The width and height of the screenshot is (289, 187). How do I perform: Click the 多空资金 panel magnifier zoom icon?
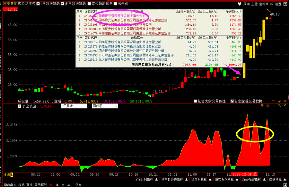pyautogui.click(x=279, y=105)
